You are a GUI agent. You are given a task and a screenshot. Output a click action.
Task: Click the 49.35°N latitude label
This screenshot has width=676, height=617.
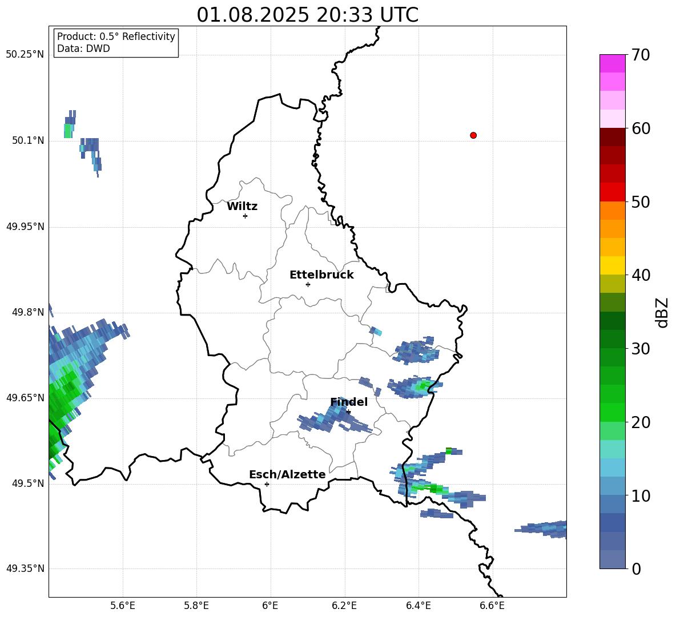click(25, 568)
